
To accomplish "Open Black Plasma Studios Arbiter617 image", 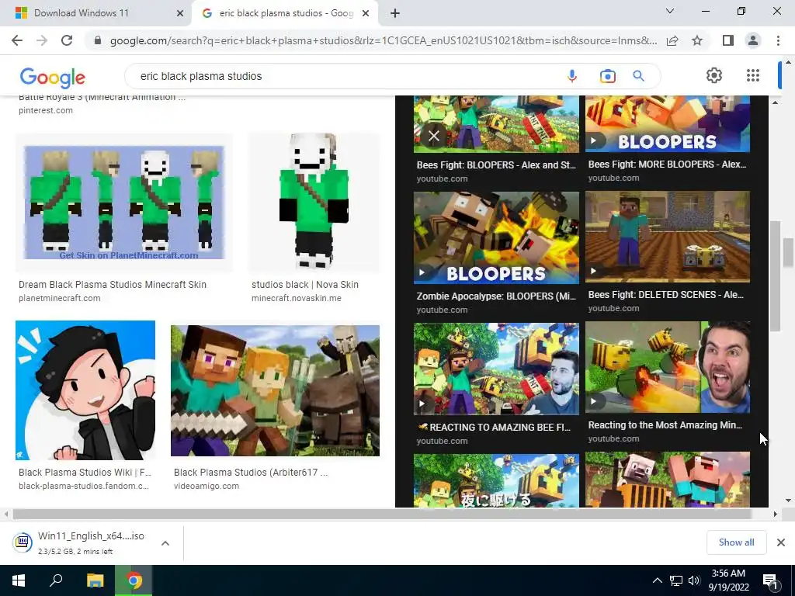I will coord(275,391).
